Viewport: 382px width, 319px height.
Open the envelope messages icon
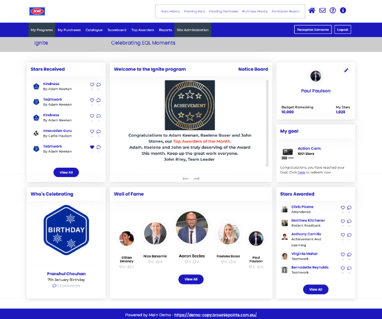(322, 11)
